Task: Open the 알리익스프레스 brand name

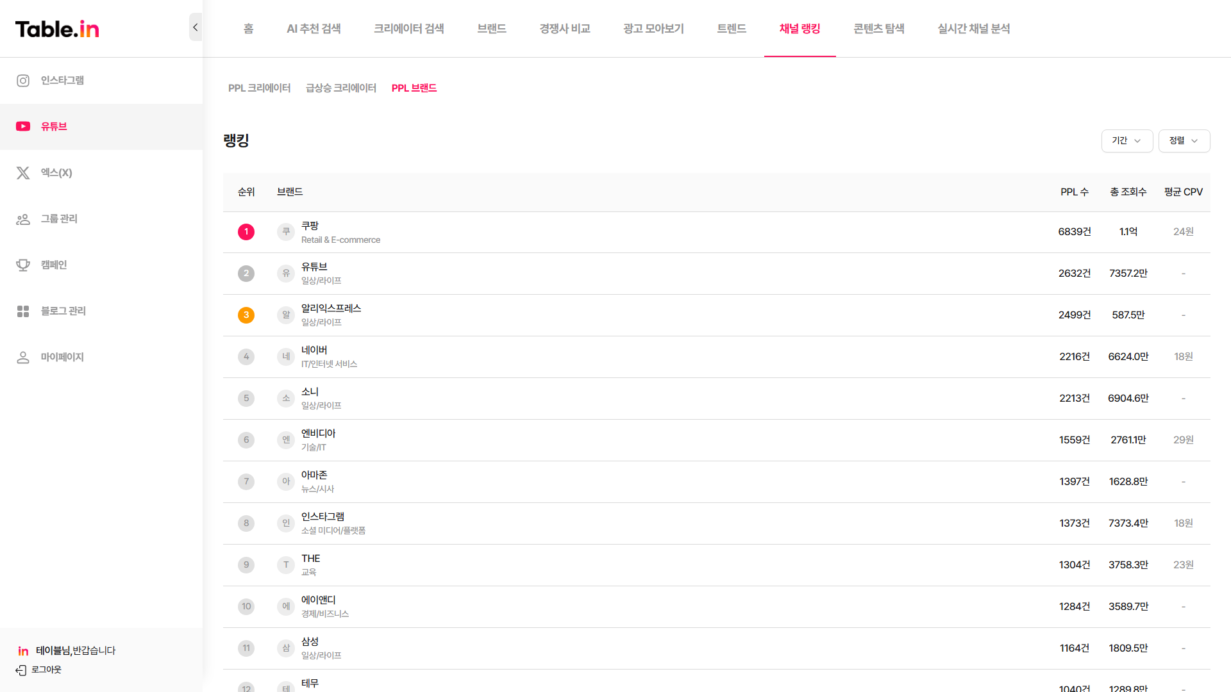Action: pyautogui.click(x=331, y=308)
